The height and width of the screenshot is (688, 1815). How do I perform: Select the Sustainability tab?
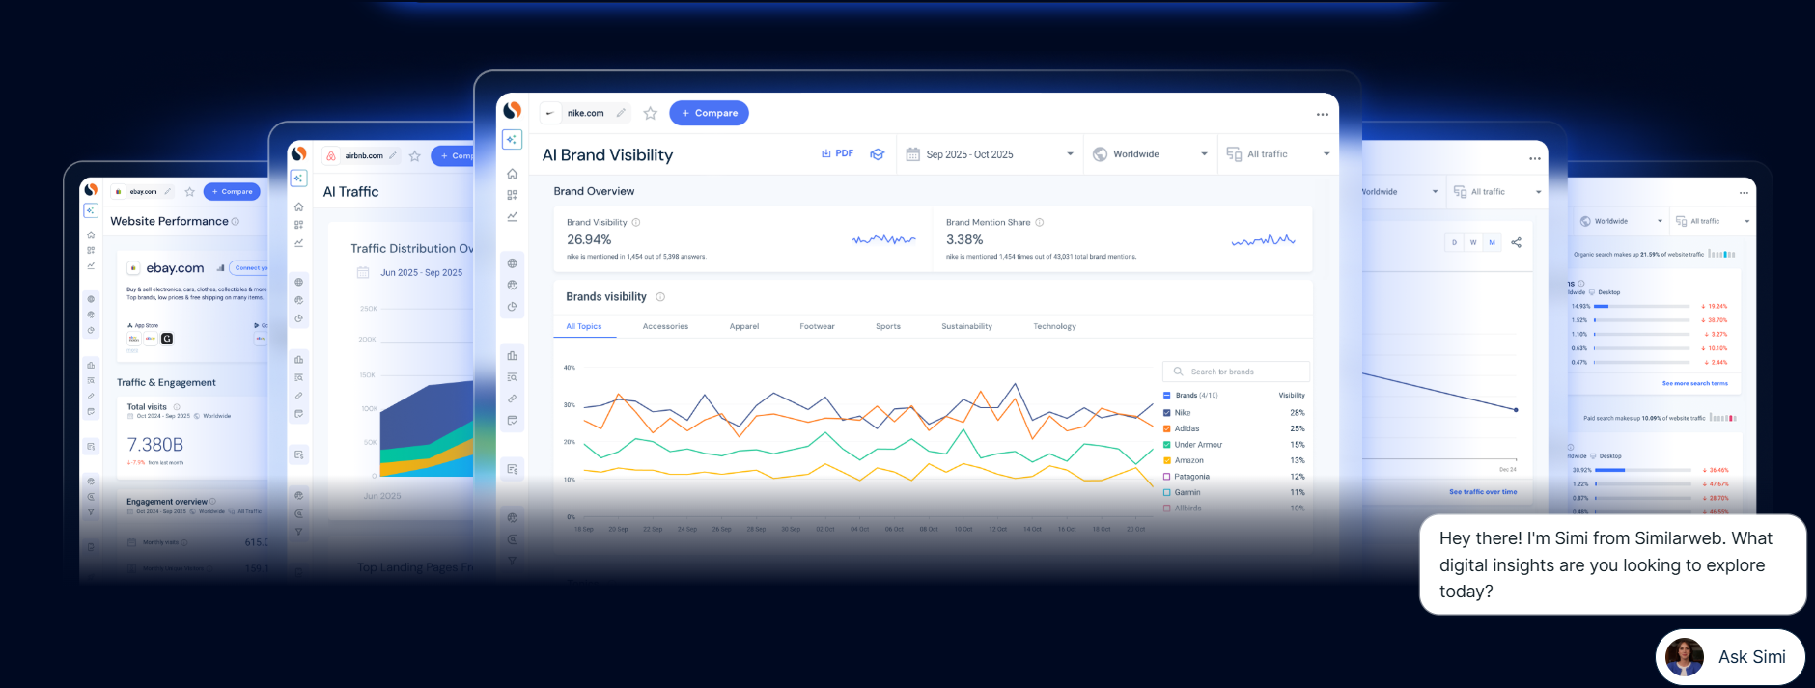pyautogui.click(x=966, y=327)
